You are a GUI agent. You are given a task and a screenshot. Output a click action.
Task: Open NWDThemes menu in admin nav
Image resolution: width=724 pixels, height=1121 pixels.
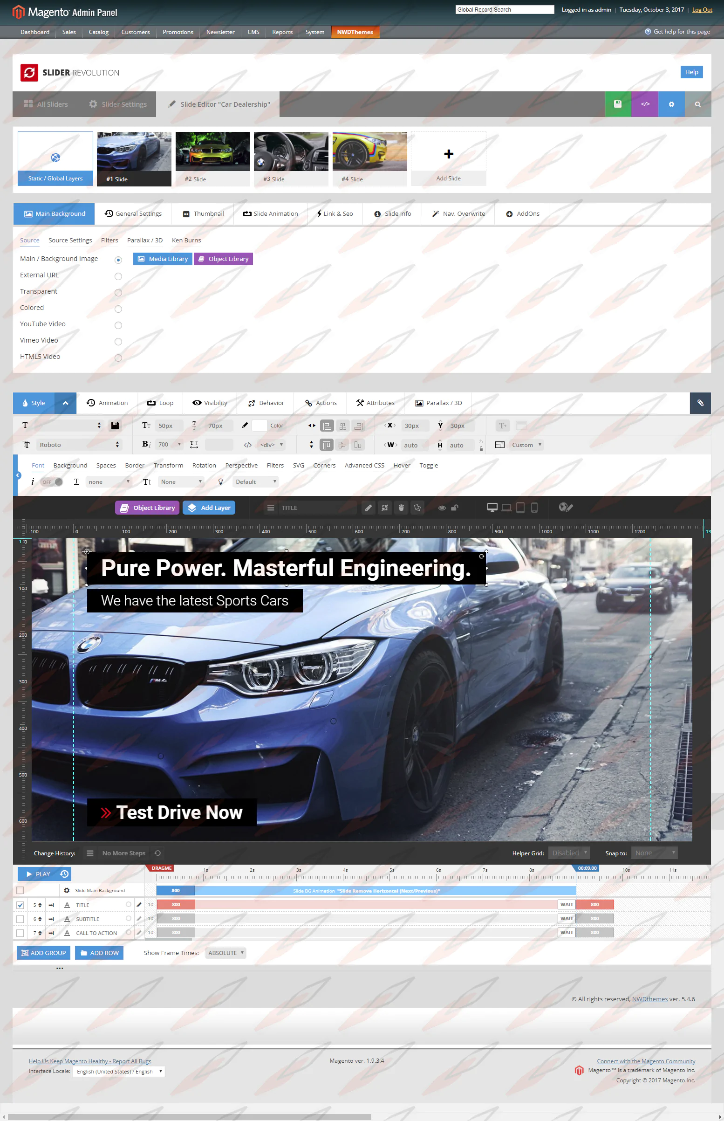click(x=355, y=32)
